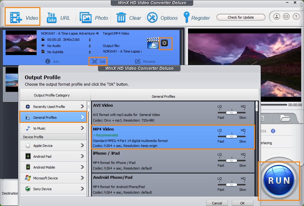Click the Check for Update button
The image size is (304, 206).
pos(241,17)
